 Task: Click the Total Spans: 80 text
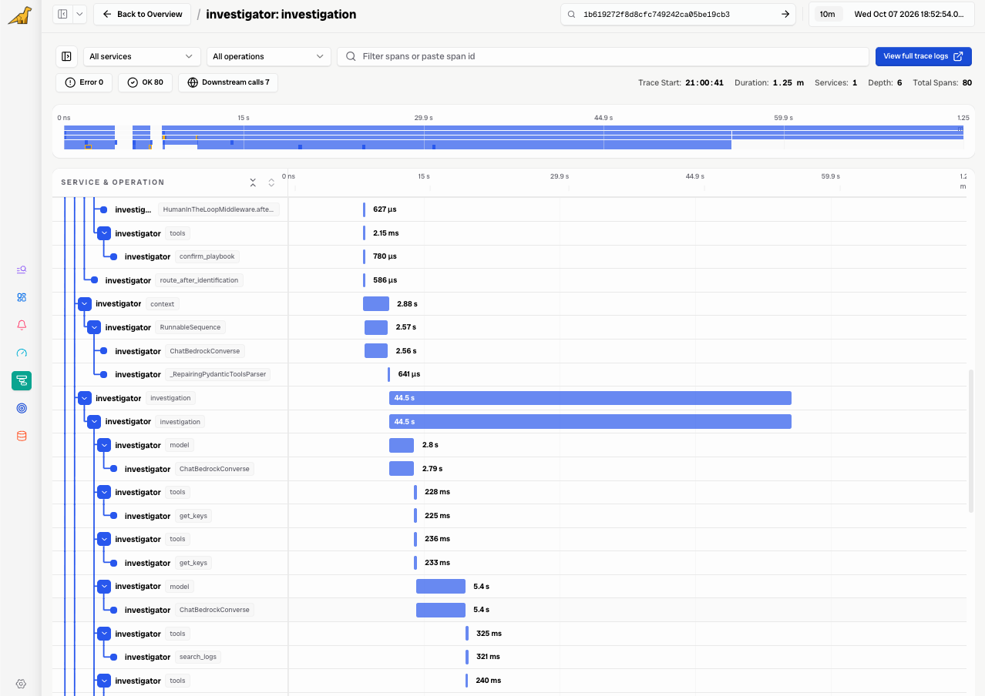pyautogui.click(x=942, y=82)
